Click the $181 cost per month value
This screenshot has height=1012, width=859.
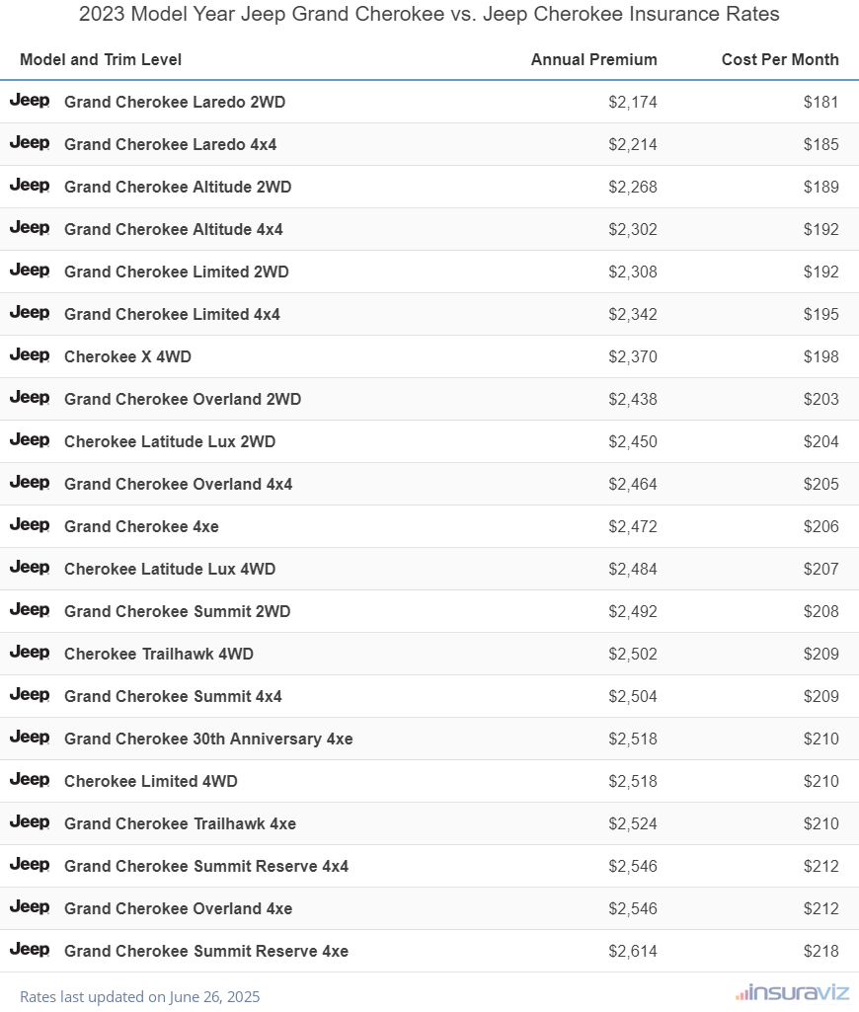820,102
